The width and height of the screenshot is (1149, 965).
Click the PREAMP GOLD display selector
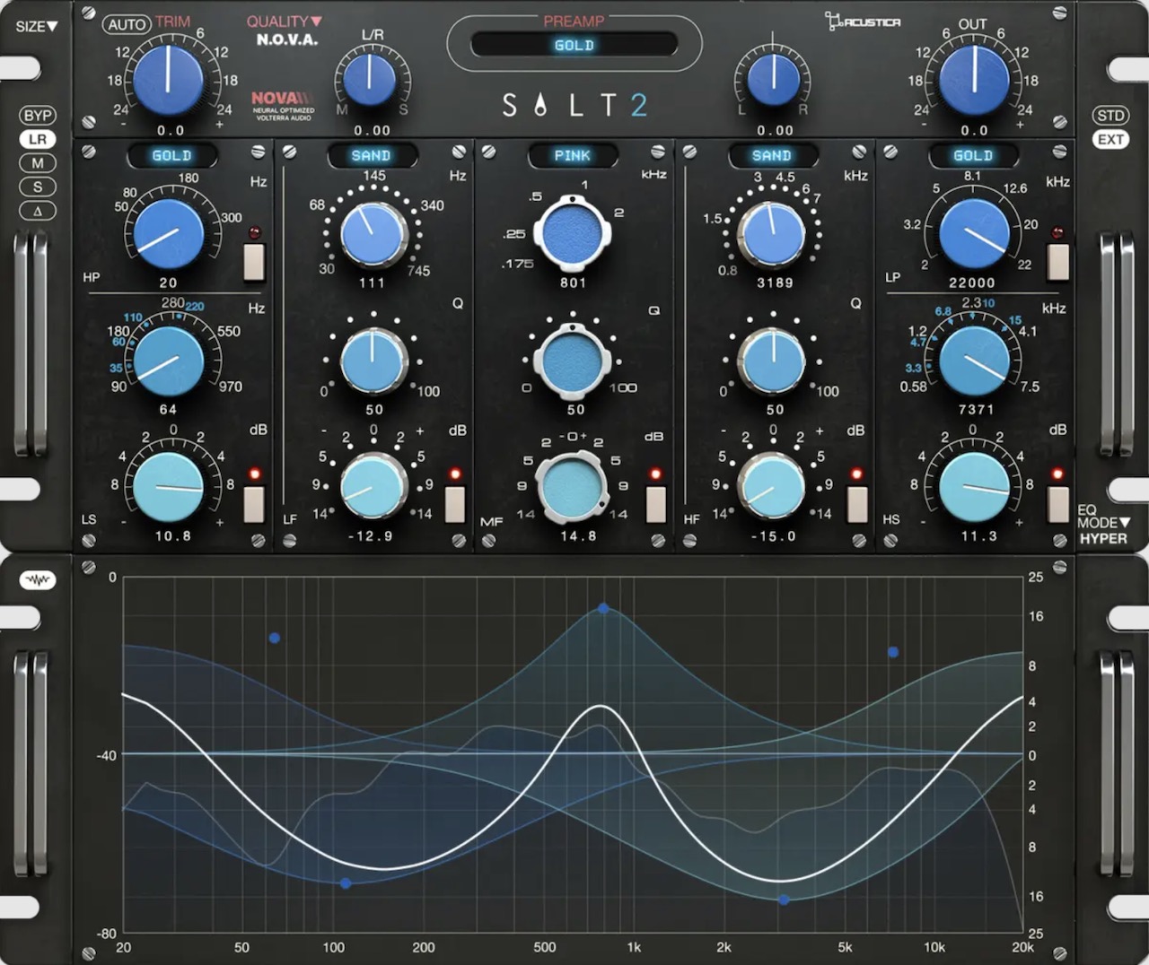click(x=574, y=45)
